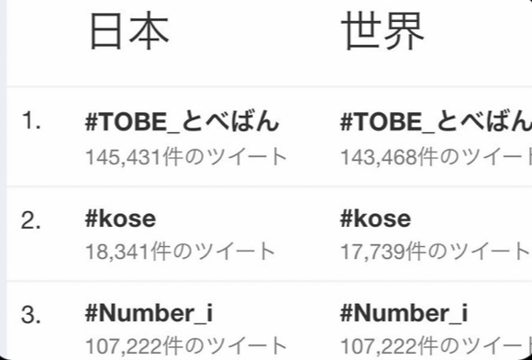Open #TOBE_とべばん in the 世界 column

[436, 122]
